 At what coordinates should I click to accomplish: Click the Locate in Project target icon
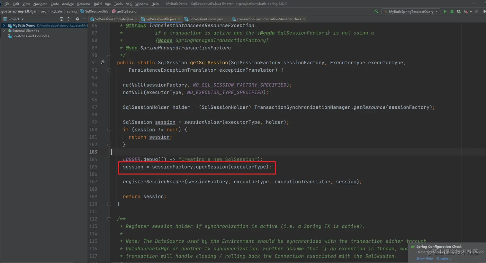pyautogui.click(x=61, y=19)
